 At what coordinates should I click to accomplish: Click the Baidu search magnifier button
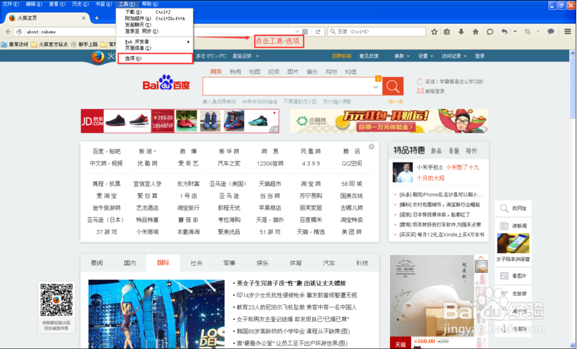pos(392,86)
